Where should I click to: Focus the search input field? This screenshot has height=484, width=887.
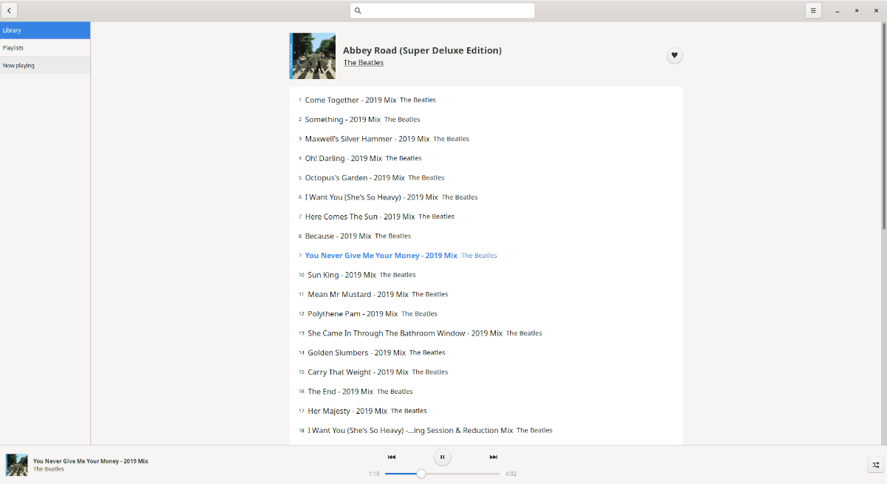click(x=442, y=10)
